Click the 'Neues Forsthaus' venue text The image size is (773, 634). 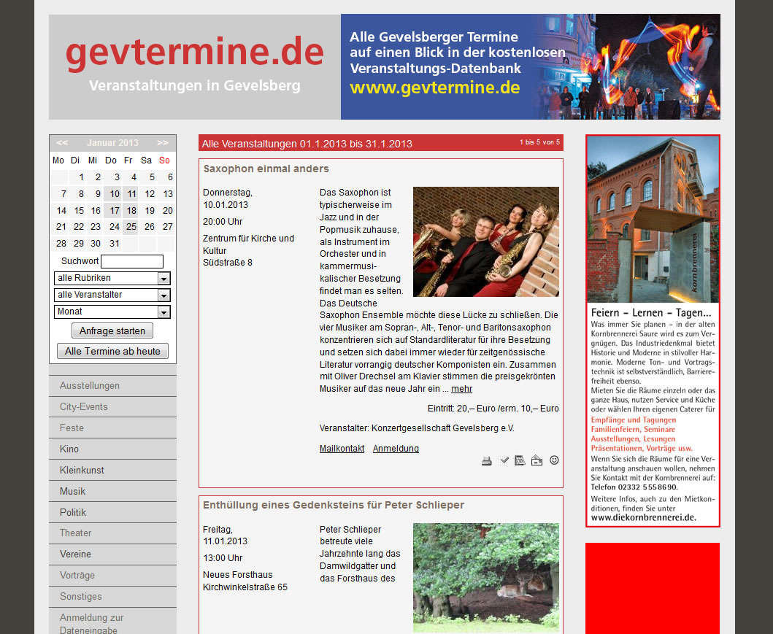(x=238, y=575)
